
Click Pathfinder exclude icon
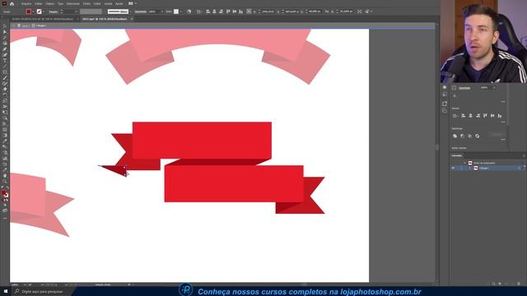click(x=478, y=136)
